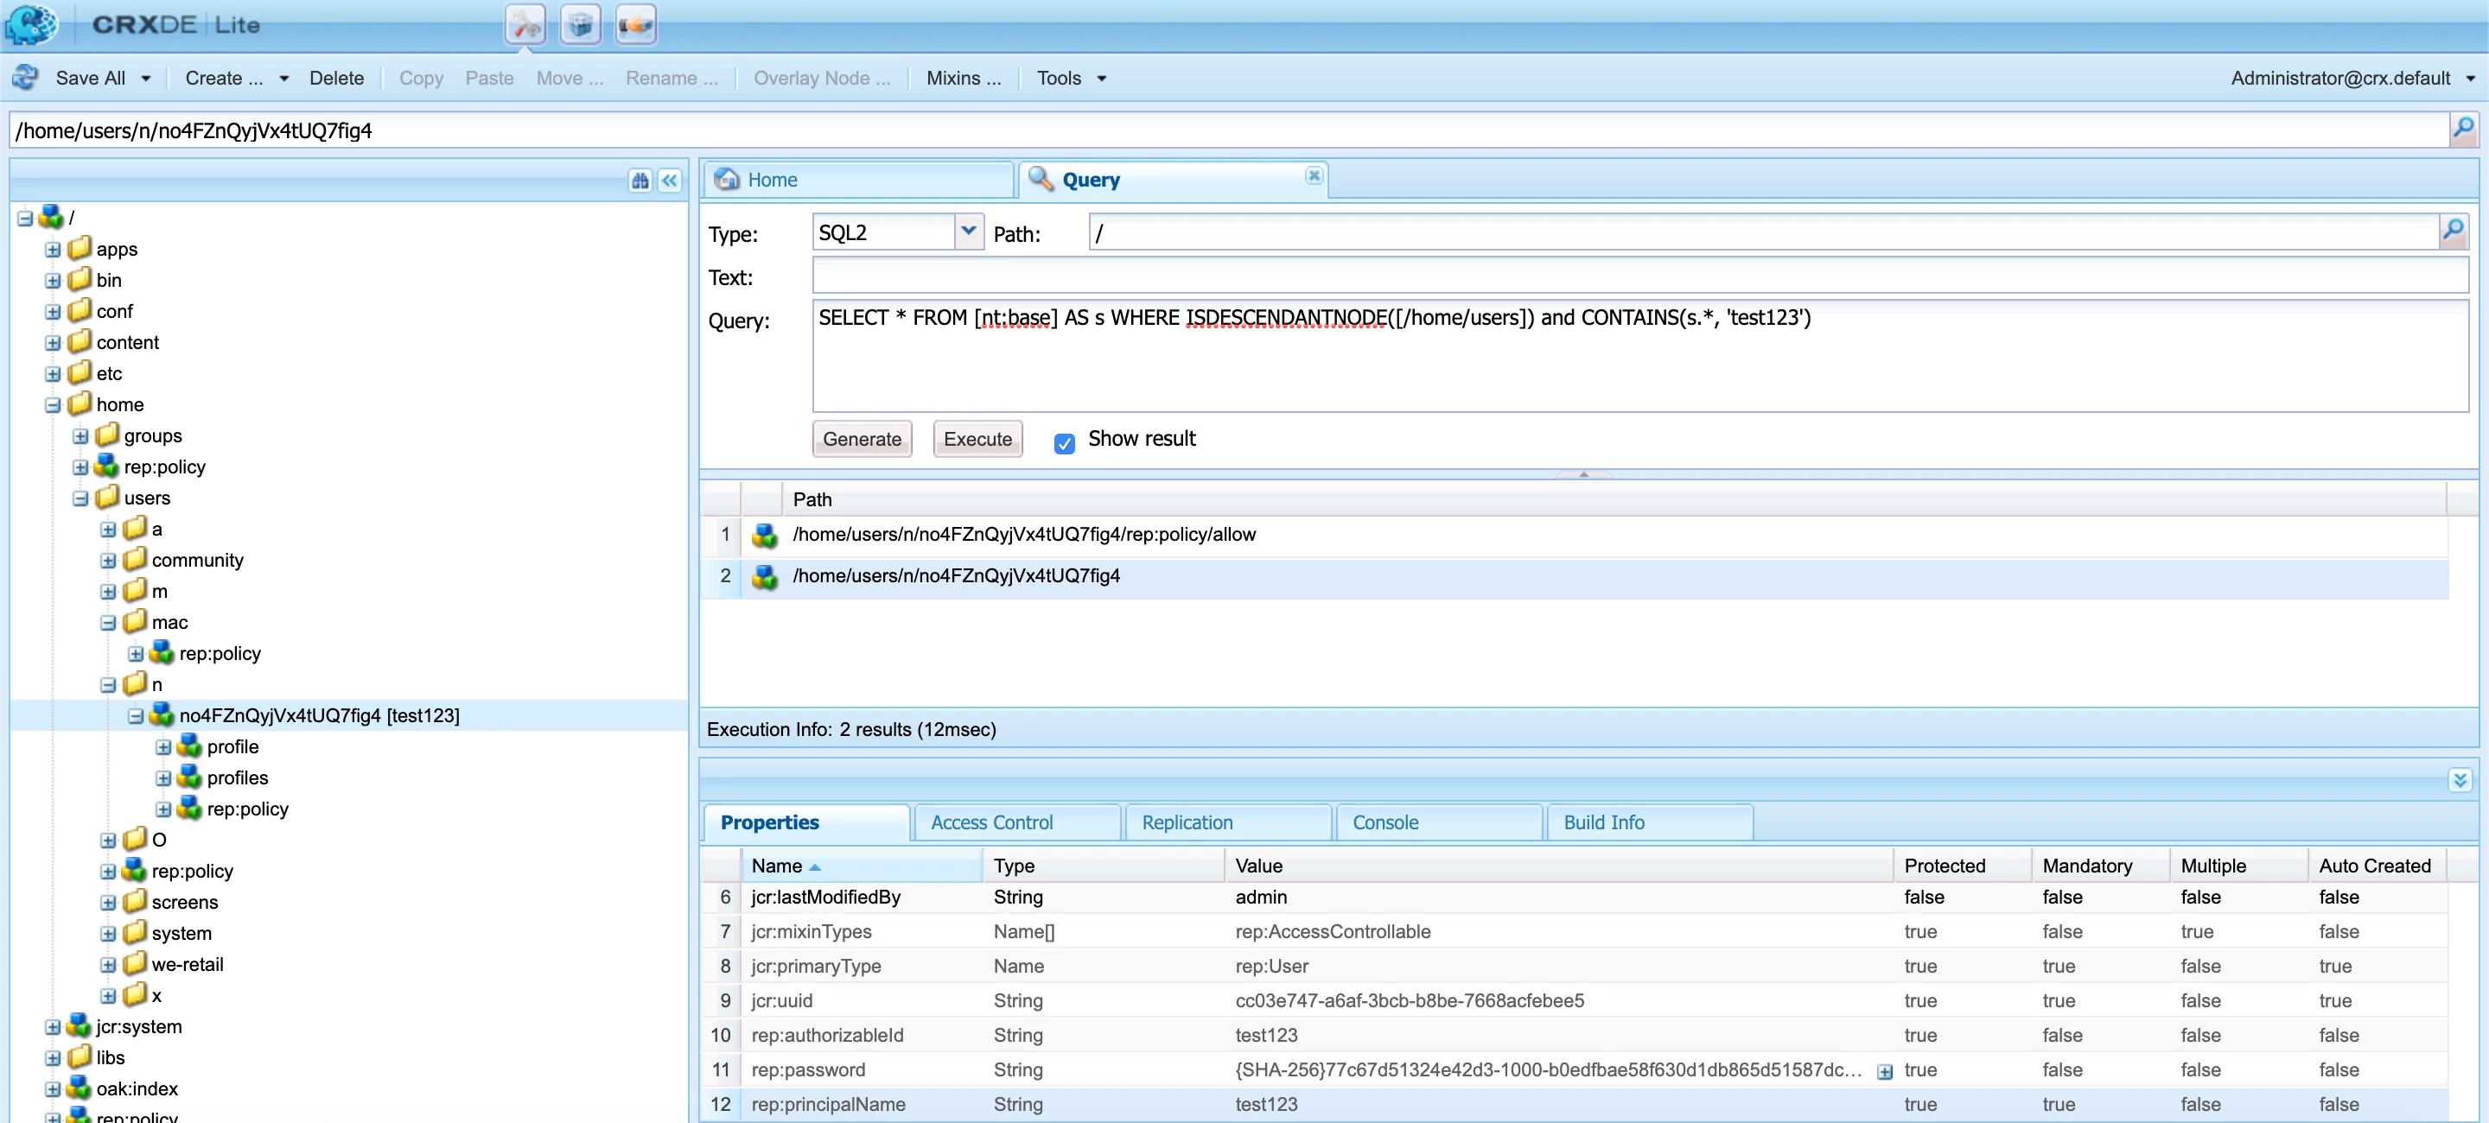Viewport: 2489px width, 1123px height.
Task: Open the SQL2 Type dropdown
Action: 968,232
